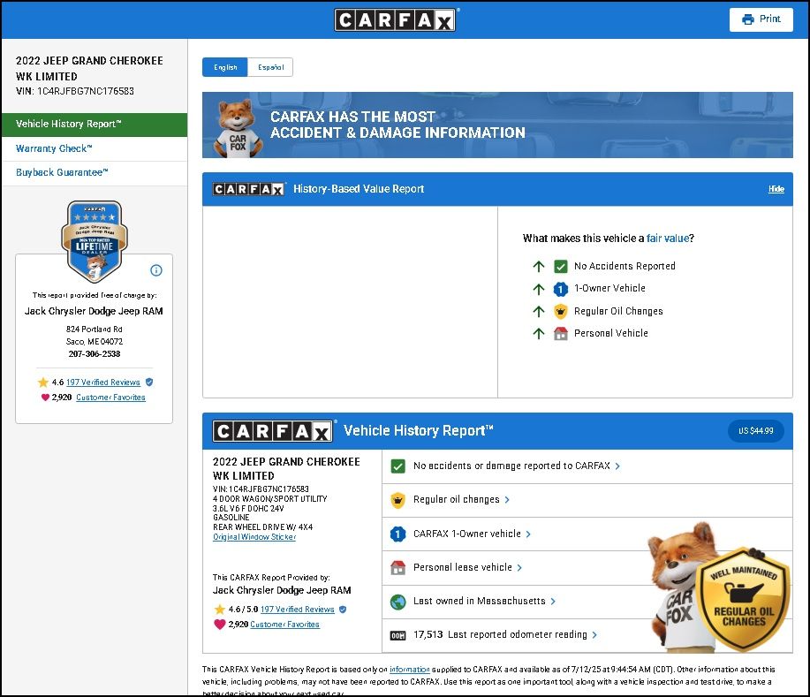The width and height of the screenshot is (810, 697).
Task: Switch language to English
Action: coord(225,67)
